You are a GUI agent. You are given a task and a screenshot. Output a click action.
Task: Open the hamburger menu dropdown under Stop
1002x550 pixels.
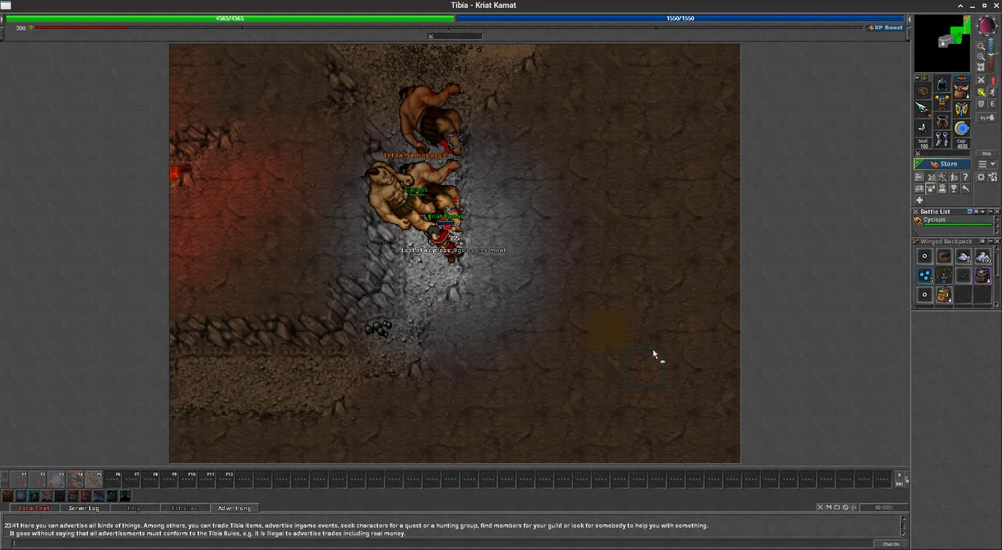[987, 164]
